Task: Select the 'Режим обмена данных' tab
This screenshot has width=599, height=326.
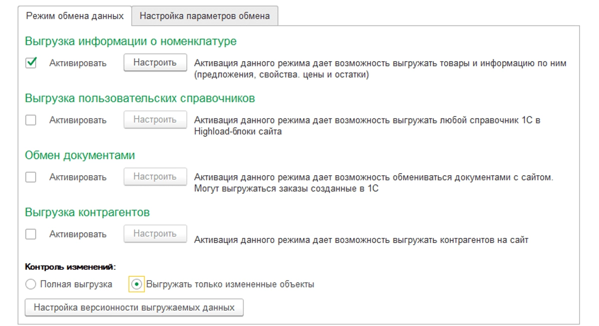Action: click(75, 16)
